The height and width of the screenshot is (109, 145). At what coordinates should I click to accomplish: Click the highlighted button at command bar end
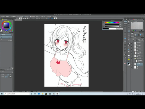pyautogui.click(x=56, y=18)
